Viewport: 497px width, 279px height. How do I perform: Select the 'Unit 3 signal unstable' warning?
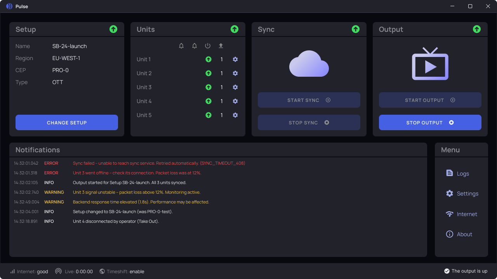tap(218, 192)
